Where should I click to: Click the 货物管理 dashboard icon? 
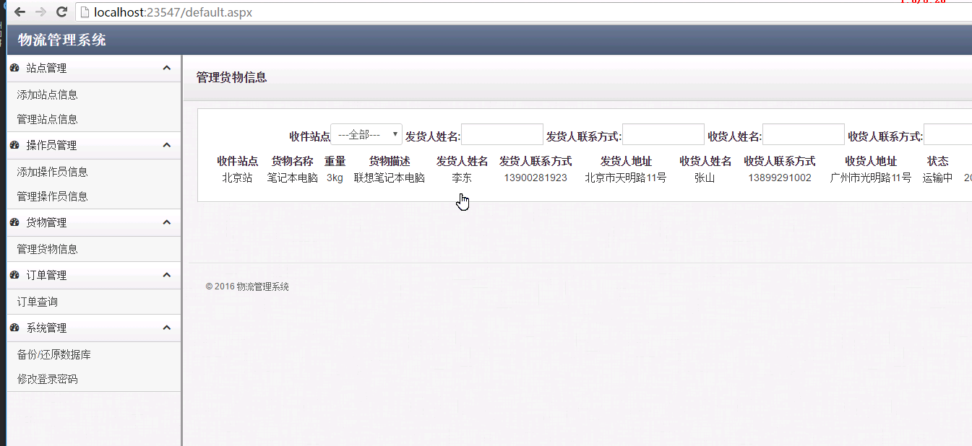tap(14, 222)
